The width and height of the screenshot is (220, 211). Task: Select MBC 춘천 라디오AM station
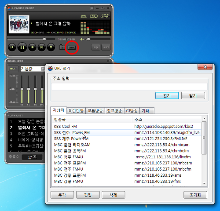tap(127, 145)
